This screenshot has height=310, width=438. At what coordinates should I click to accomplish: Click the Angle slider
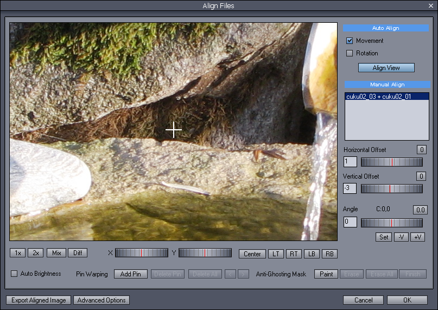(x=391, y=223)
